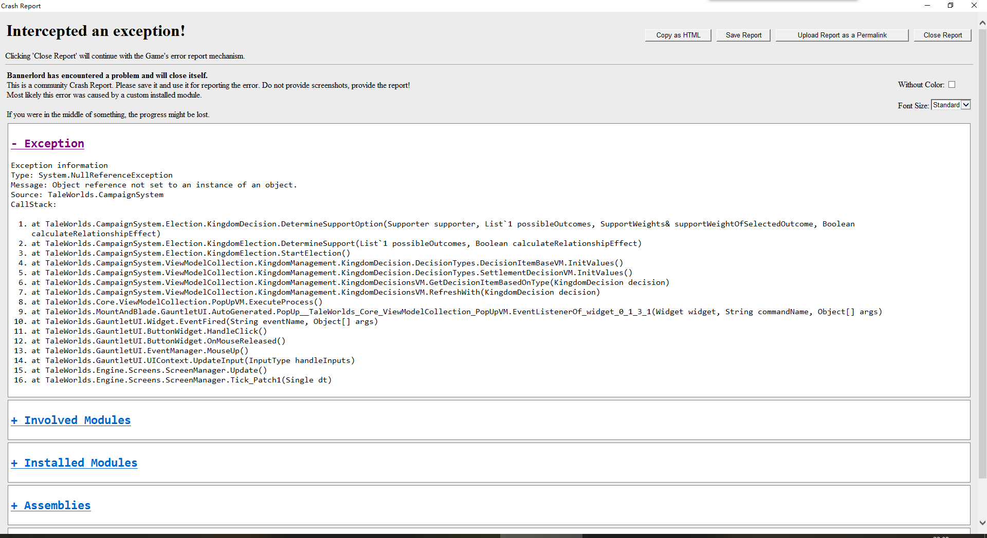Image resolution: width=987 pixels, height=538 pixels.
Task: Click call stack line 7 KingdomDecisionsVM.RefreshWith
Action: coord(316,292)
